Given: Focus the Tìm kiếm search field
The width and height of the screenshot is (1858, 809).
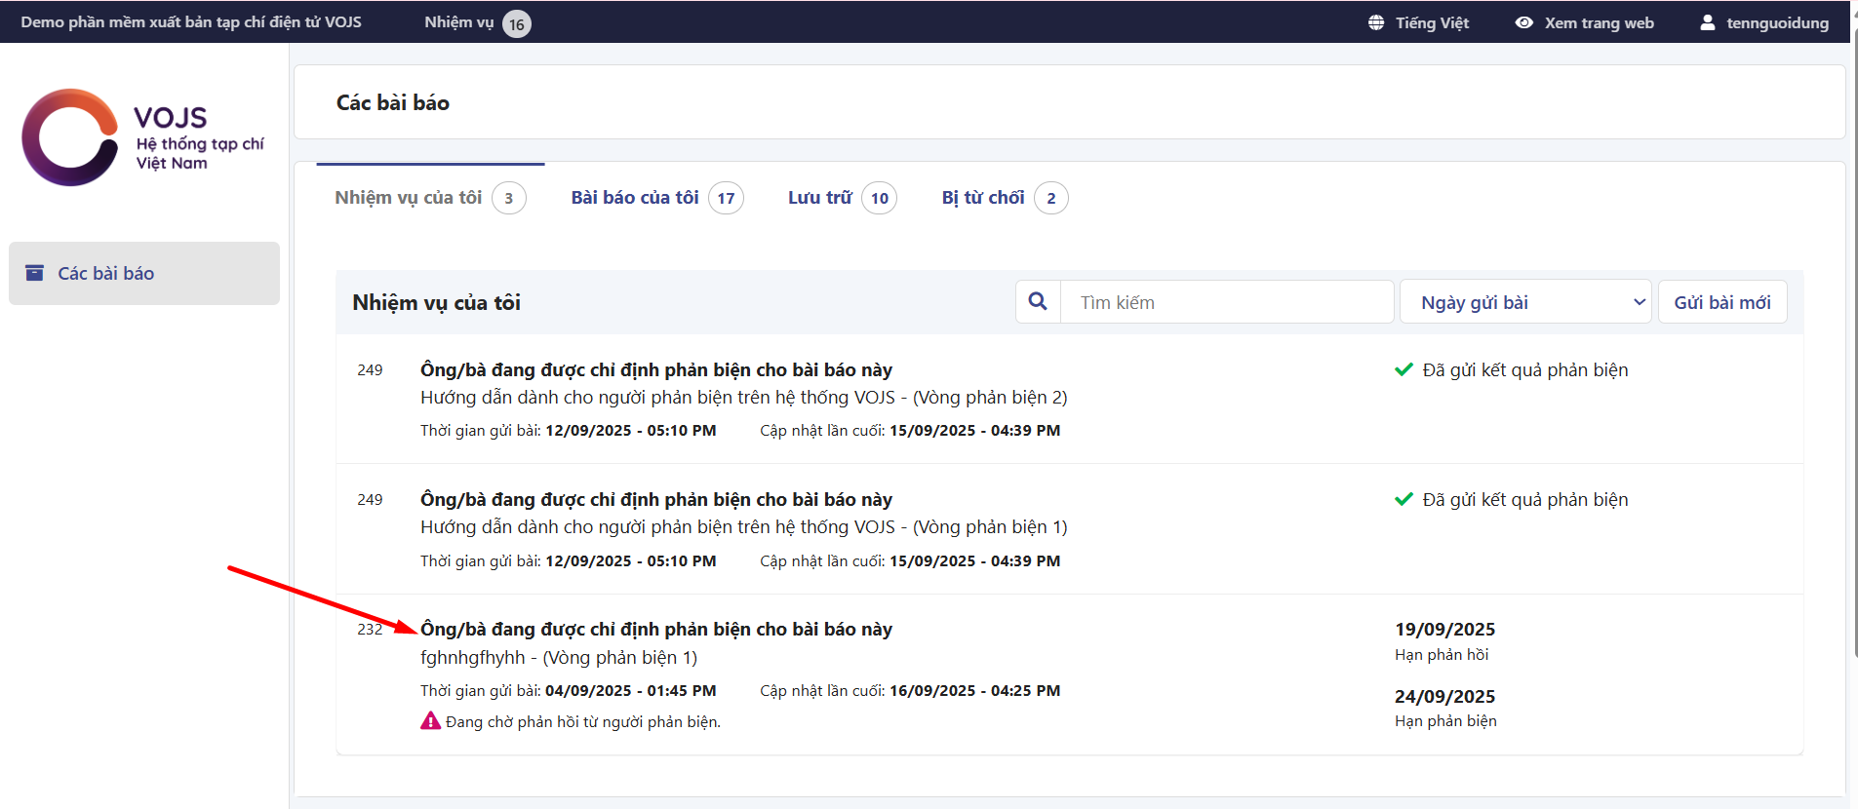Looking at the screenshot, I should (1226, 302).
